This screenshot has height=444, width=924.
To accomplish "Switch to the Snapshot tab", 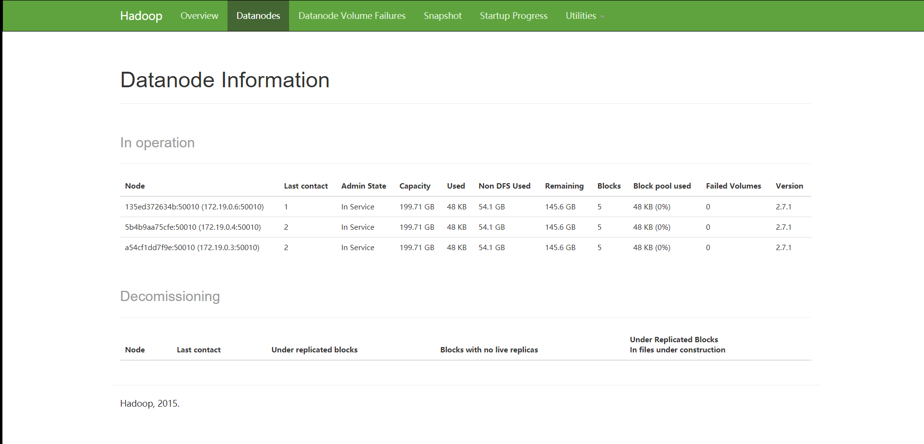I will (442, 16).
